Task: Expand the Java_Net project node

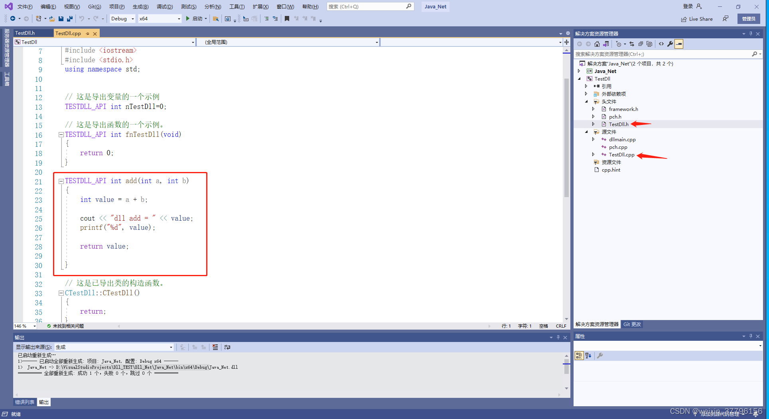Action: point(579,71)
